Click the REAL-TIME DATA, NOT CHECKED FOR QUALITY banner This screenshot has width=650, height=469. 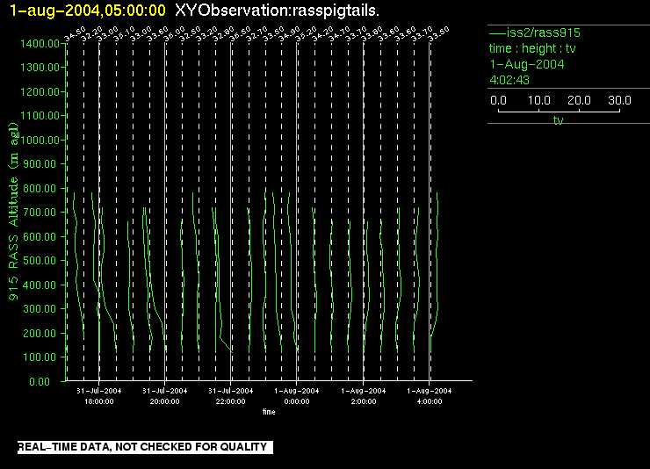[x=145, y=447]
